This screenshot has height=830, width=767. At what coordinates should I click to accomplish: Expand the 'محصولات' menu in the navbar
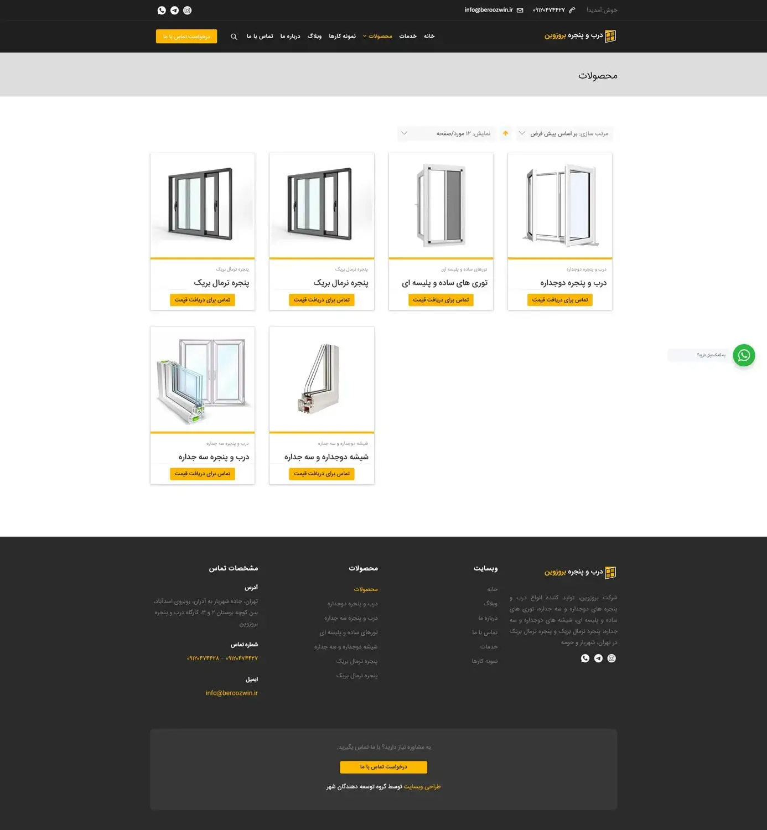(x=380, y=37)
